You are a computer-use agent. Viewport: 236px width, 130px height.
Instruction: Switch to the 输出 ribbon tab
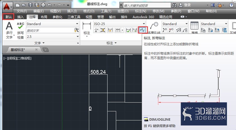pyautogui.click(x=112, y=17)
